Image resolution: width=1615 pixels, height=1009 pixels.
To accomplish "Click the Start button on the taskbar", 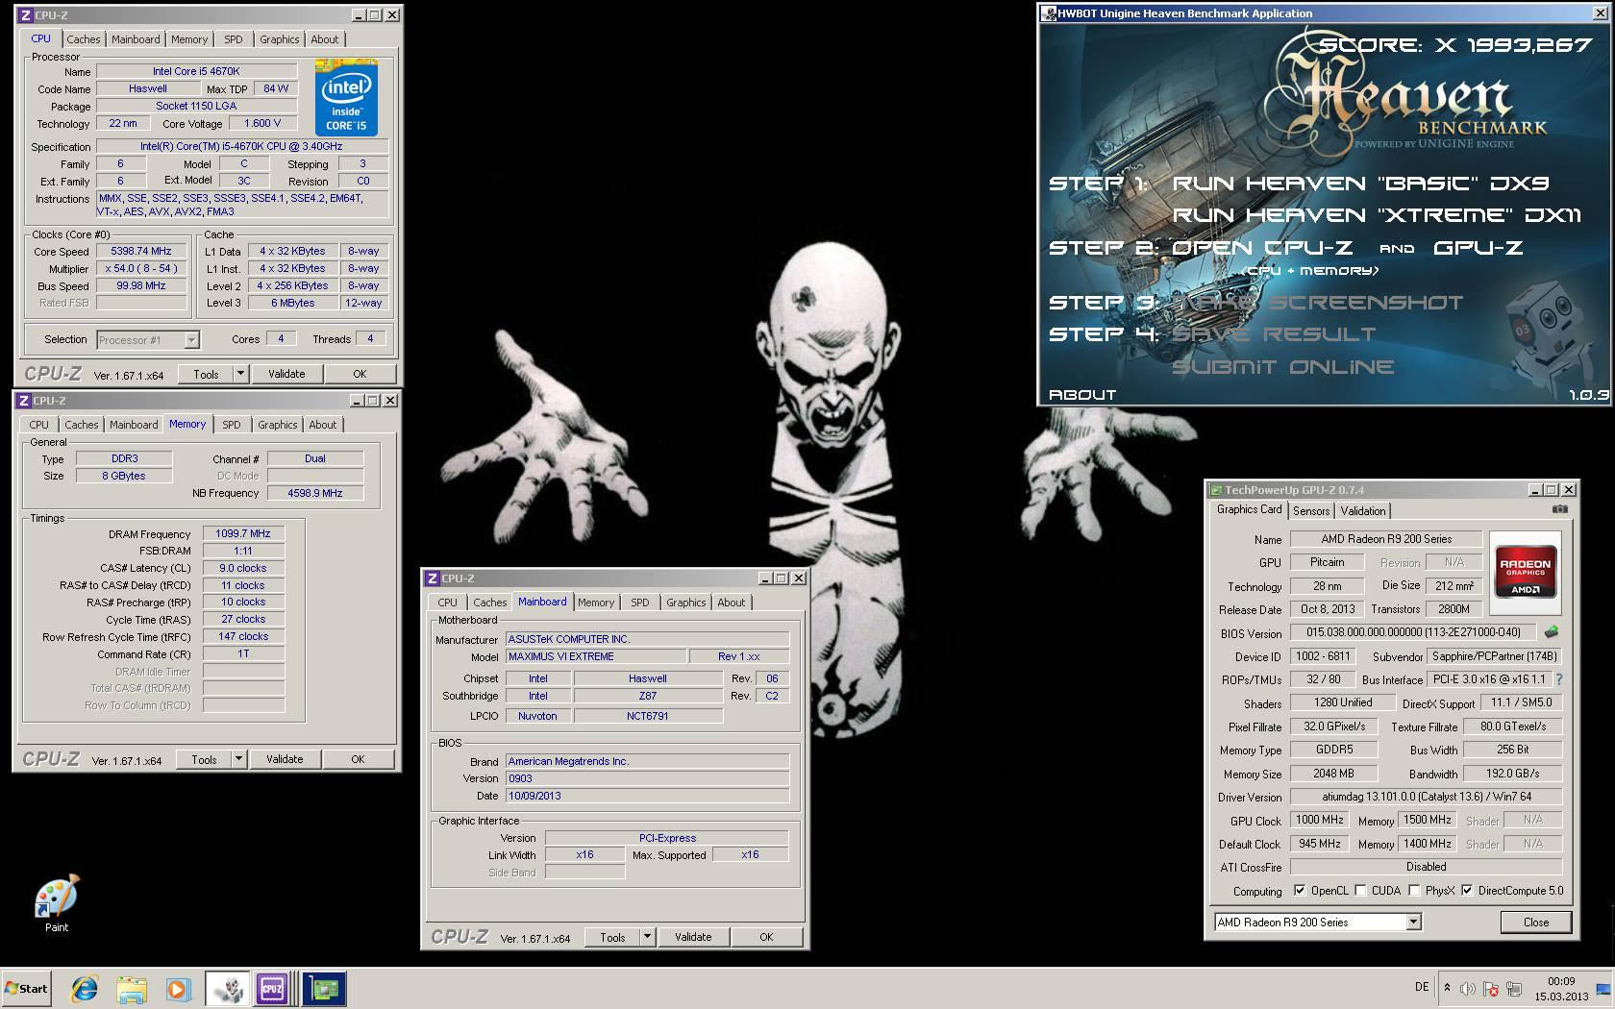I will (26, 988).
